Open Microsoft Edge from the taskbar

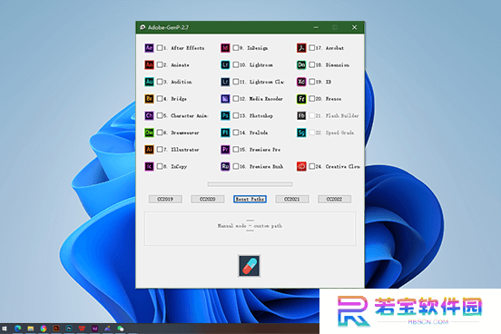click(x=18, y=329)
